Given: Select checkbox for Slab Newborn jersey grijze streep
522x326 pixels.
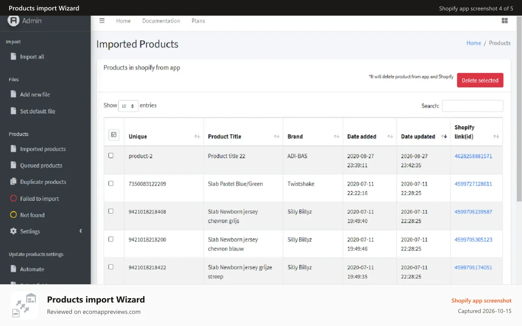Looking at the screenshot, I should (x=110, y=266).
